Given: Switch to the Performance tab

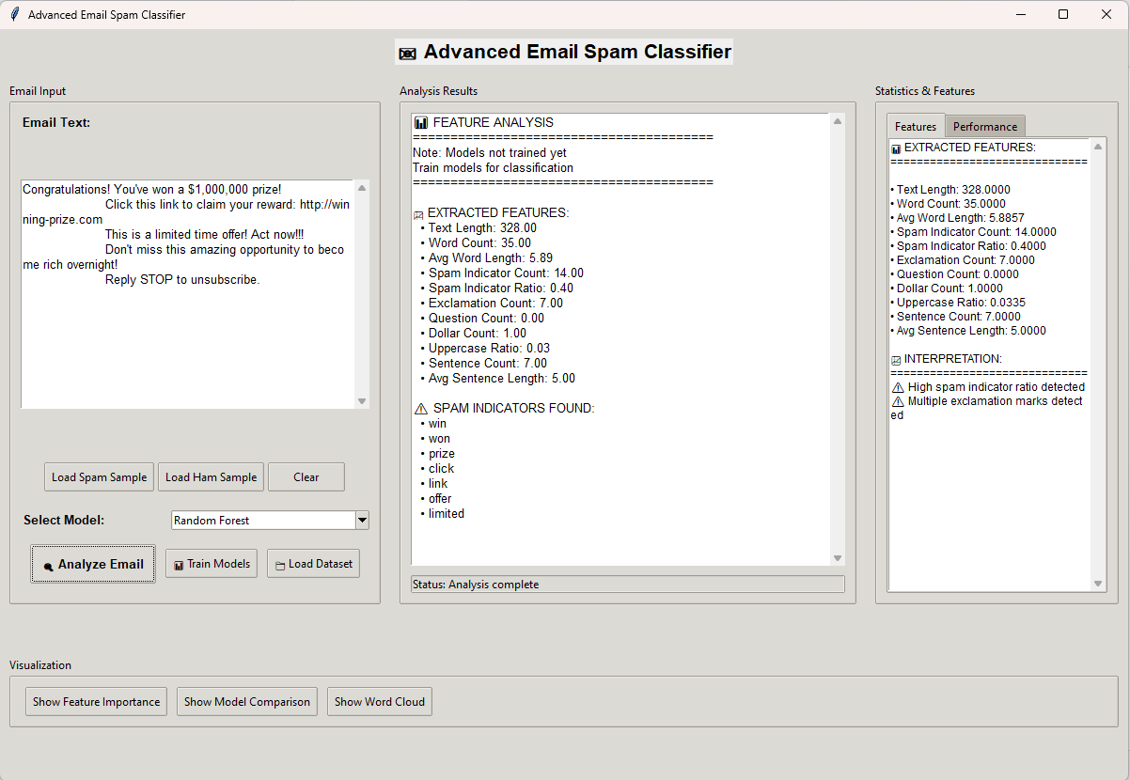Looking at the screenshot, I should pos(984,127).
